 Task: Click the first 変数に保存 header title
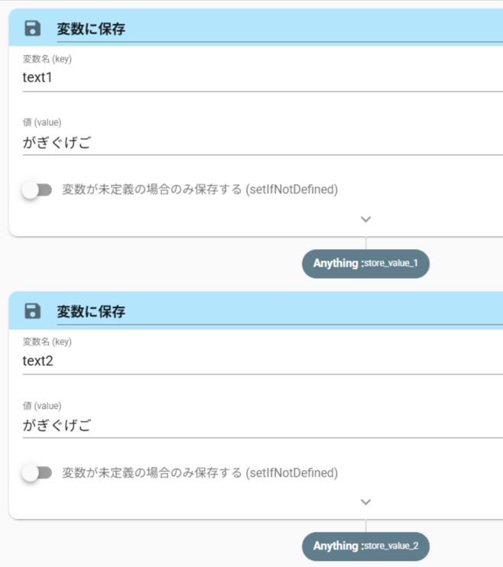91,30
